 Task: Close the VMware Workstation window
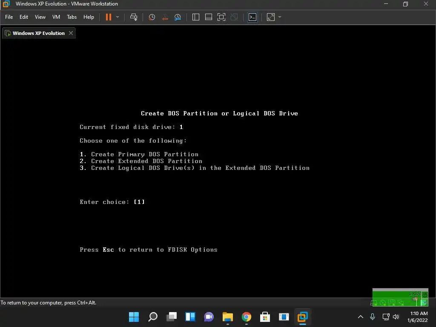(426, 4)
